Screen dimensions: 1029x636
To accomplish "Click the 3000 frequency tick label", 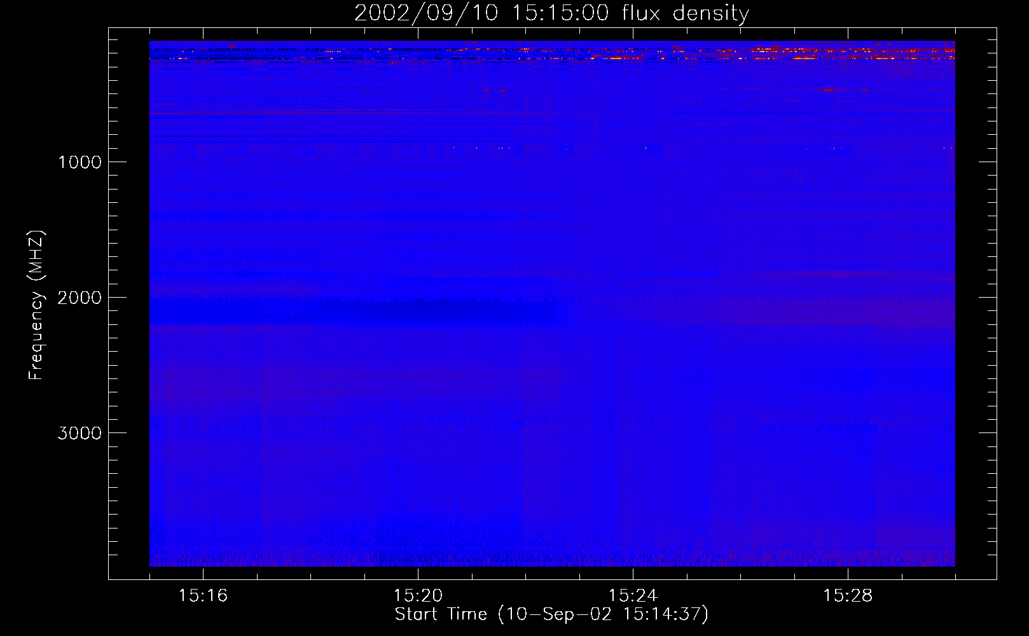I will [x=79, y=433].
